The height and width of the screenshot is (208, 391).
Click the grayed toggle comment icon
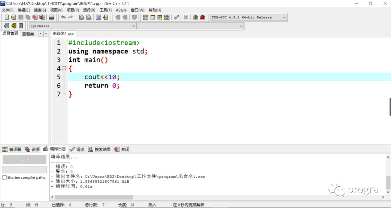point(134,17)
